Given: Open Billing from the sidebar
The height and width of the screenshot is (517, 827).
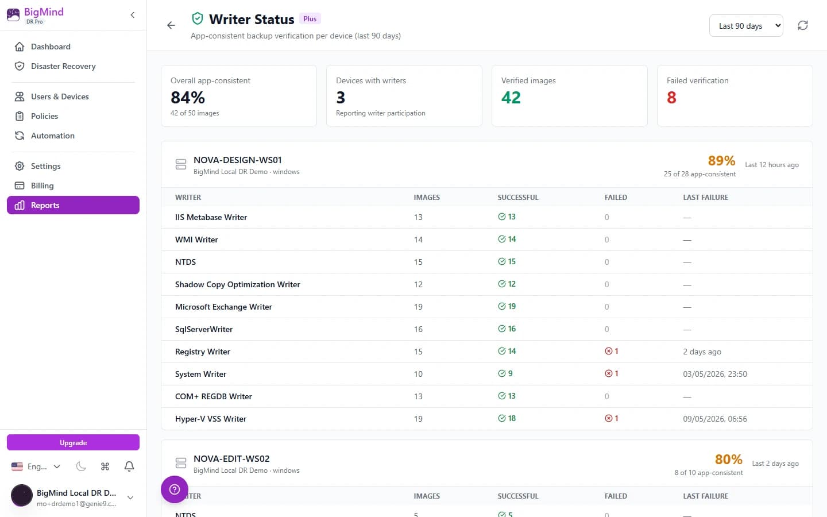Looking at the screenshot, I should point(73,186).
